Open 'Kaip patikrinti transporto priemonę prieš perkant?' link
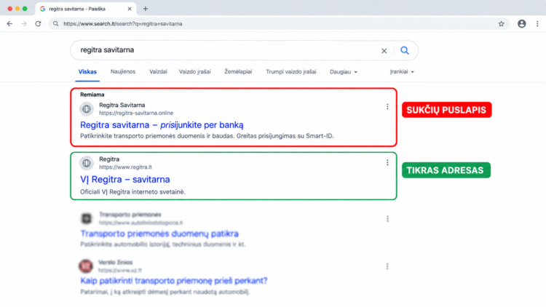Viewport: 546px width, 307px height. coord(174,281)
